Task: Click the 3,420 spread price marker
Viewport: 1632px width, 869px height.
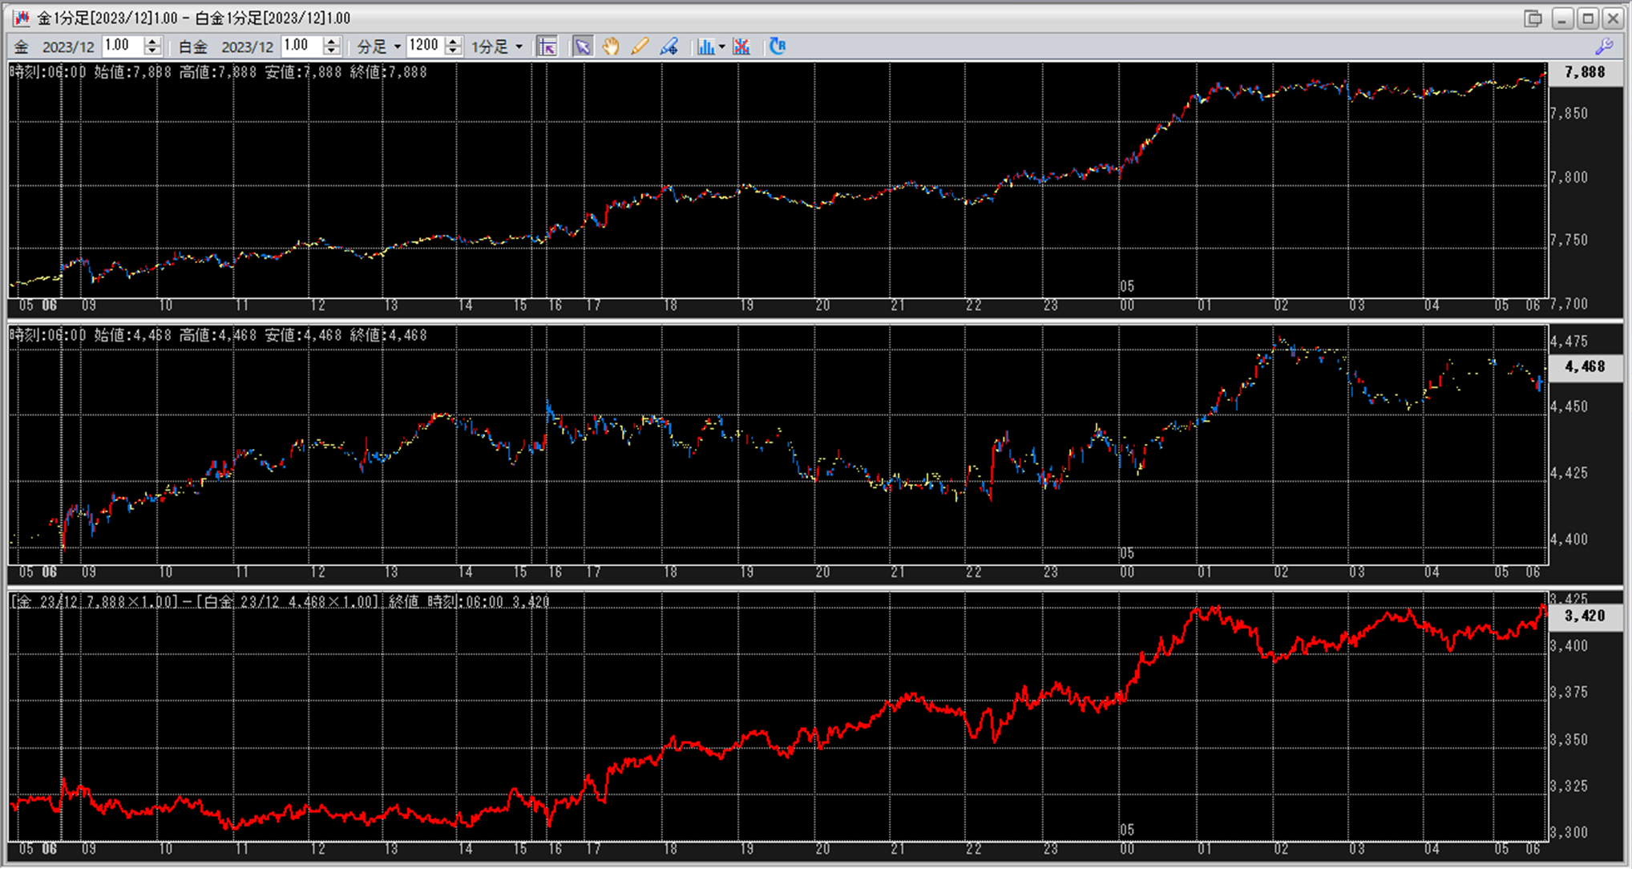Action: tap(1584, 616)
